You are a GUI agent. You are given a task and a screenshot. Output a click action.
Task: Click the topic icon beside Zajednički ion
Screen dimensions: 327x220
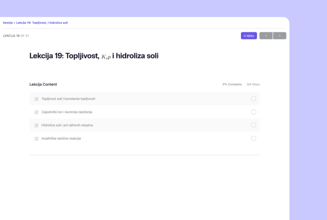[x=36, y=112]
